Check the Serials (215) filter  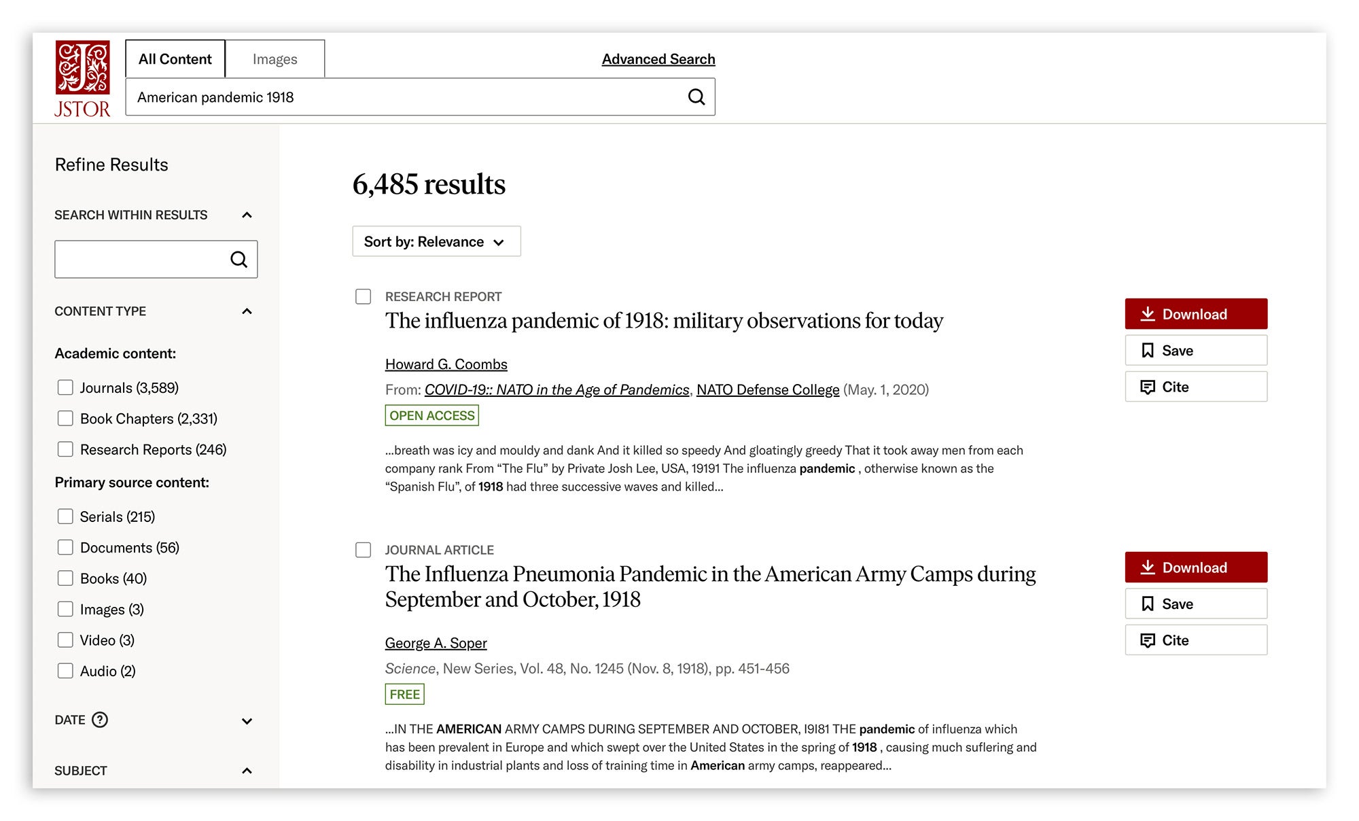tap(65, 517)
